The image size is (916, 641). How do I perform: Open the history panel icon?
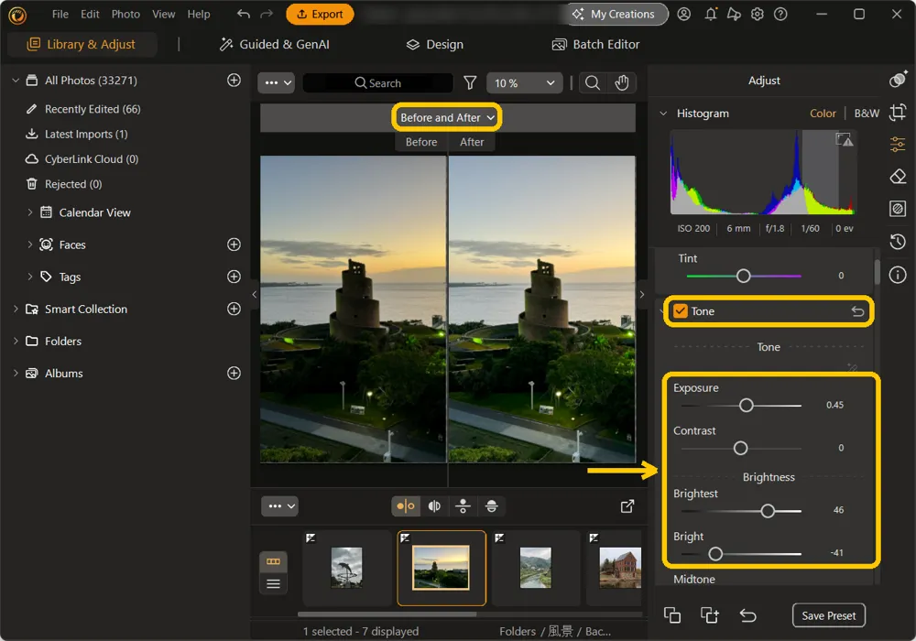[898, 241]
